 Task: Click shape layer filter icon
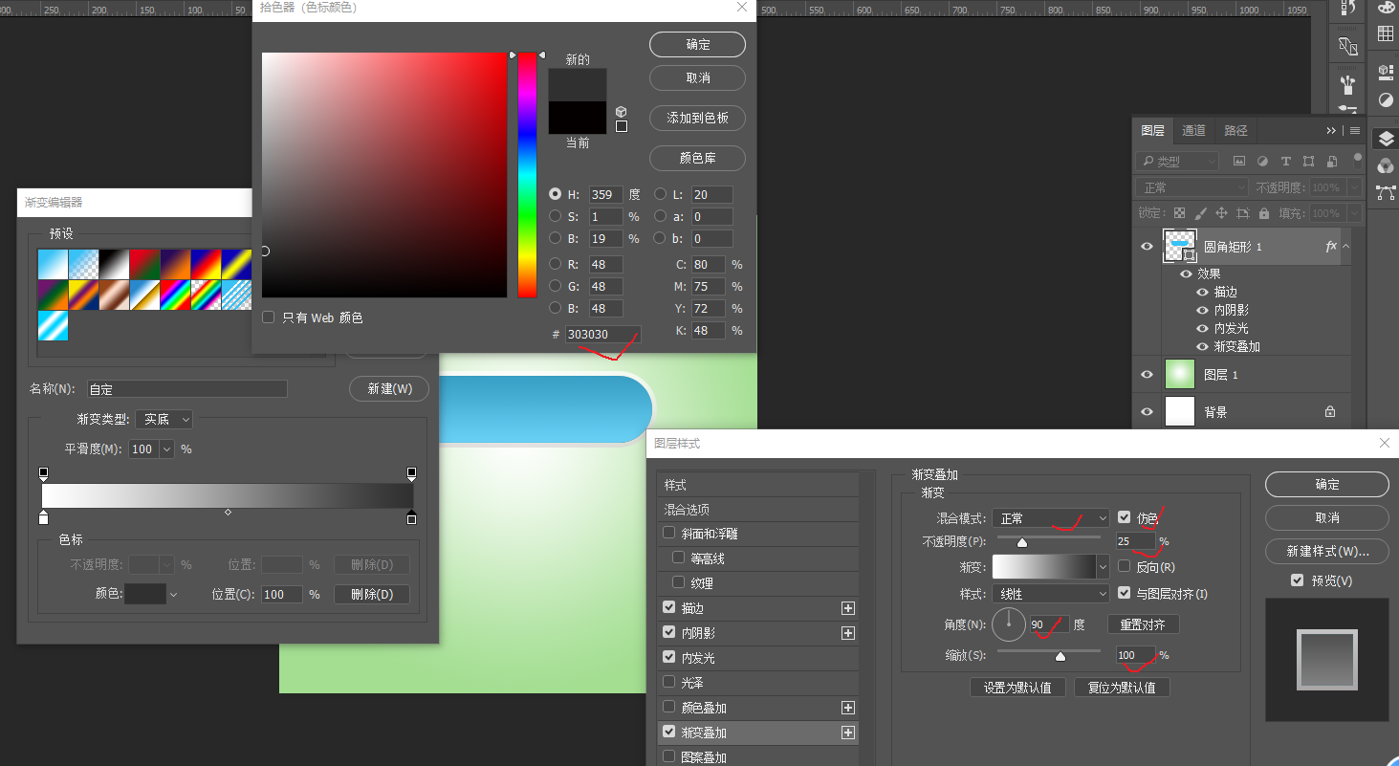[1308, 162]
